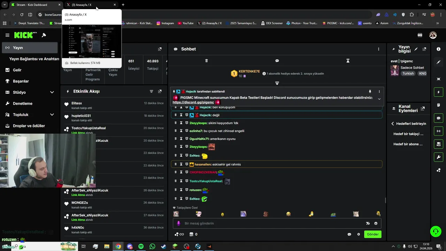Open the Kick hamburger menu

[7, 35]
